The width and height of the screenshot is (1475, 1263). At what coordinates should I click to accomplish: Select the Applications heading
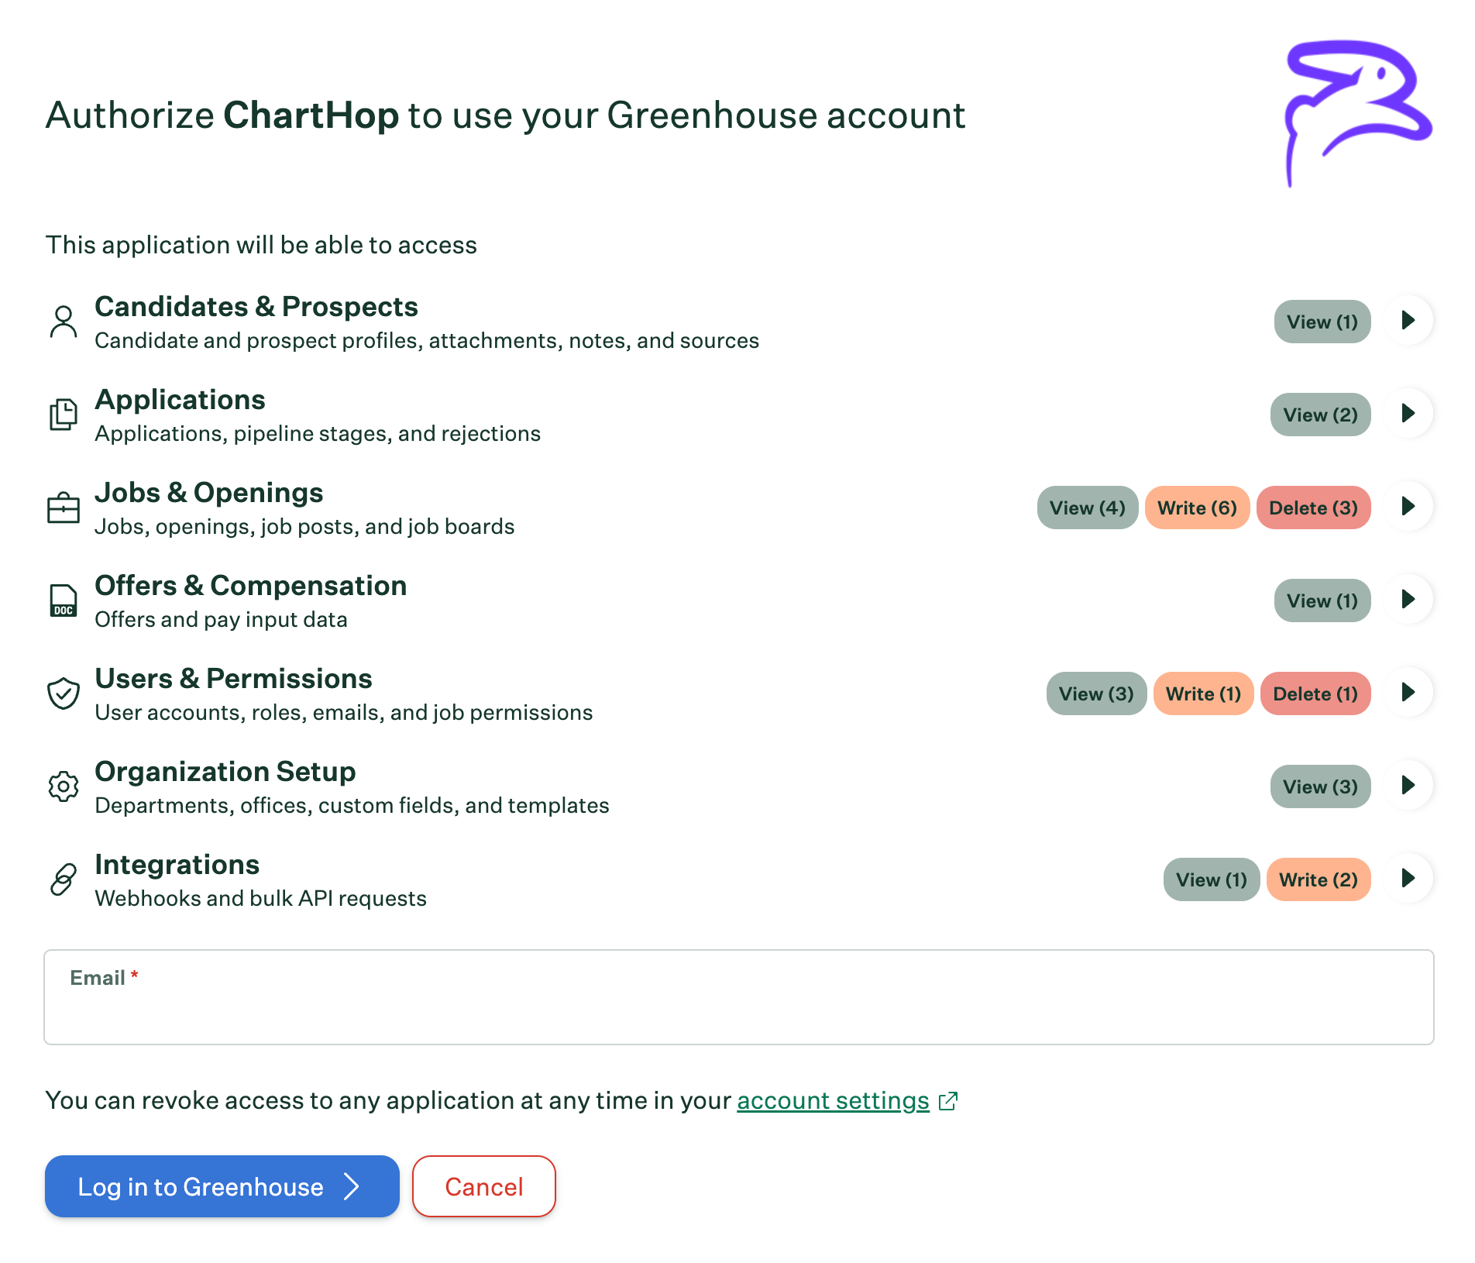(180, 400)
